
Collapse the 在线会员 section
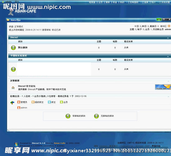pos(169,97)
